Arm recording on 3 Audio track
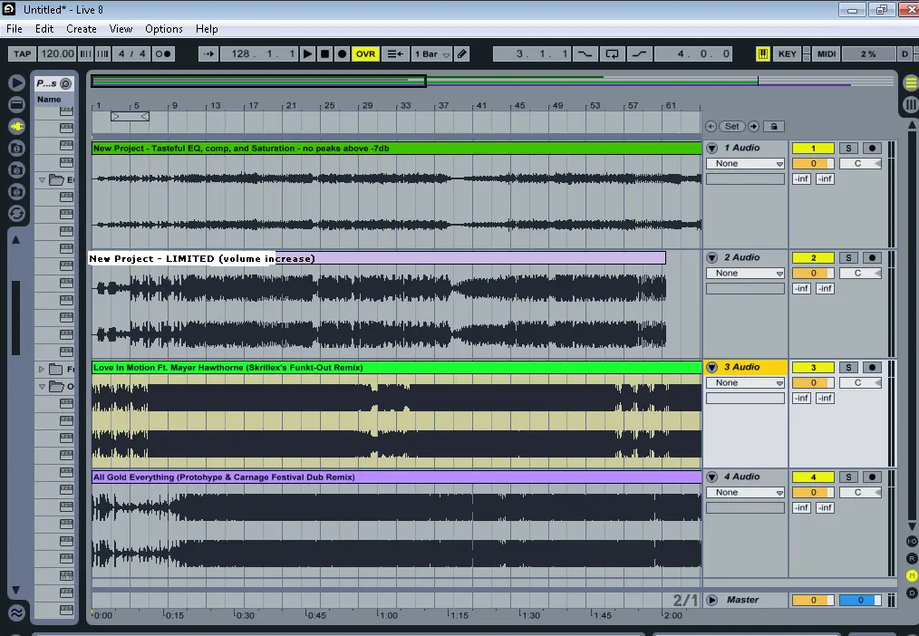 (872, 367)
